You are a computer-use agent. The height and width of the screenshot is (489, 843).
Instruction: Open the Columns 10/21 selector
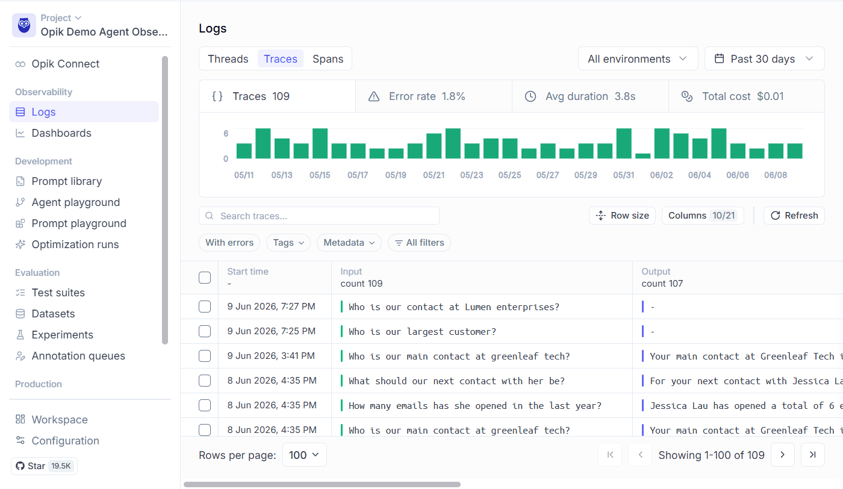(x=703, y=216)
